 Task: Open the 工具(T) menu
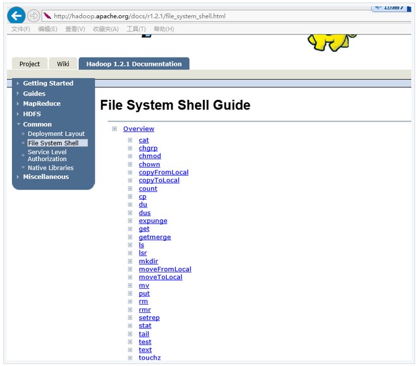point(136,29)
